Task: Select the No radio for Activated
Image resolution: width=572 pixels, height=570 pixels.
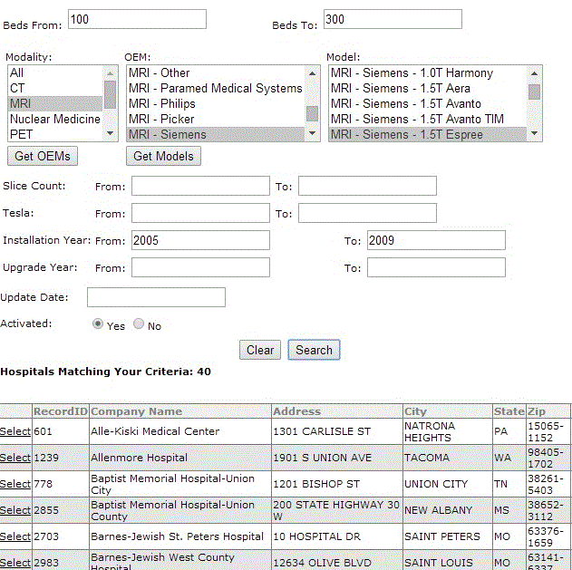Action: [x=139, y=324]
